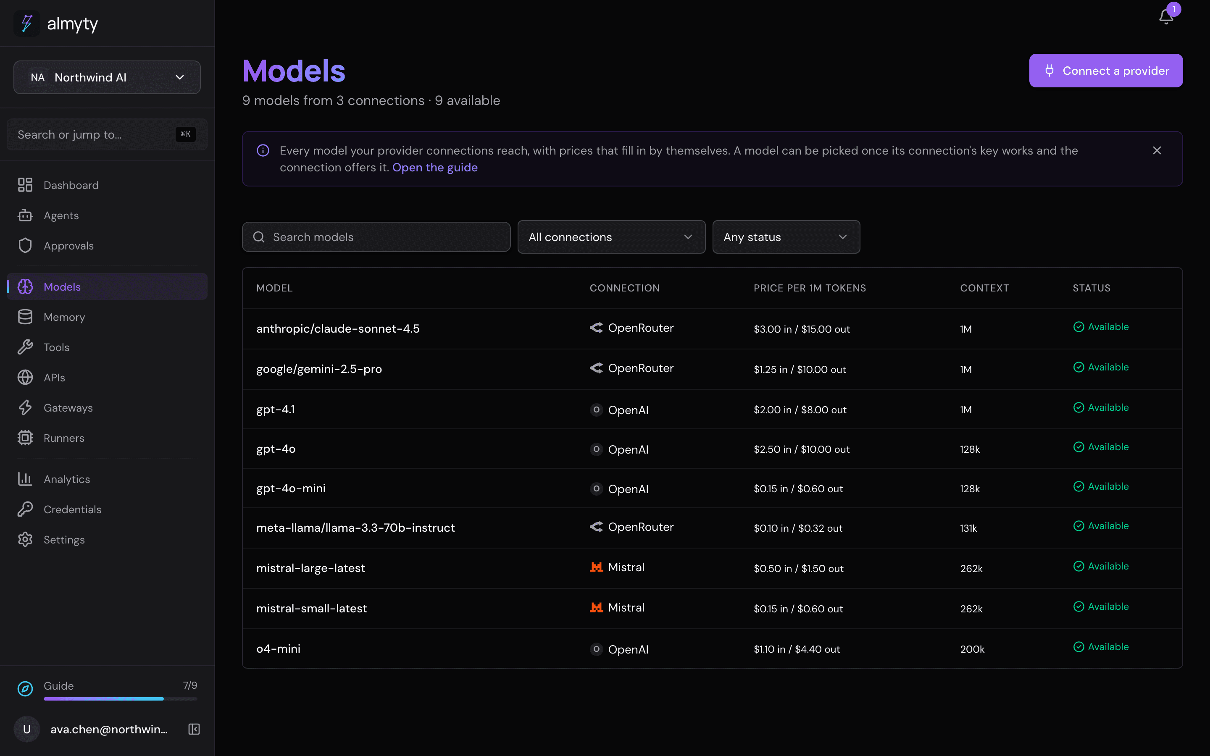The image size is (1210, 756).
Task: Click Available status in the o4-mini row
Action: click(1101, 646)
